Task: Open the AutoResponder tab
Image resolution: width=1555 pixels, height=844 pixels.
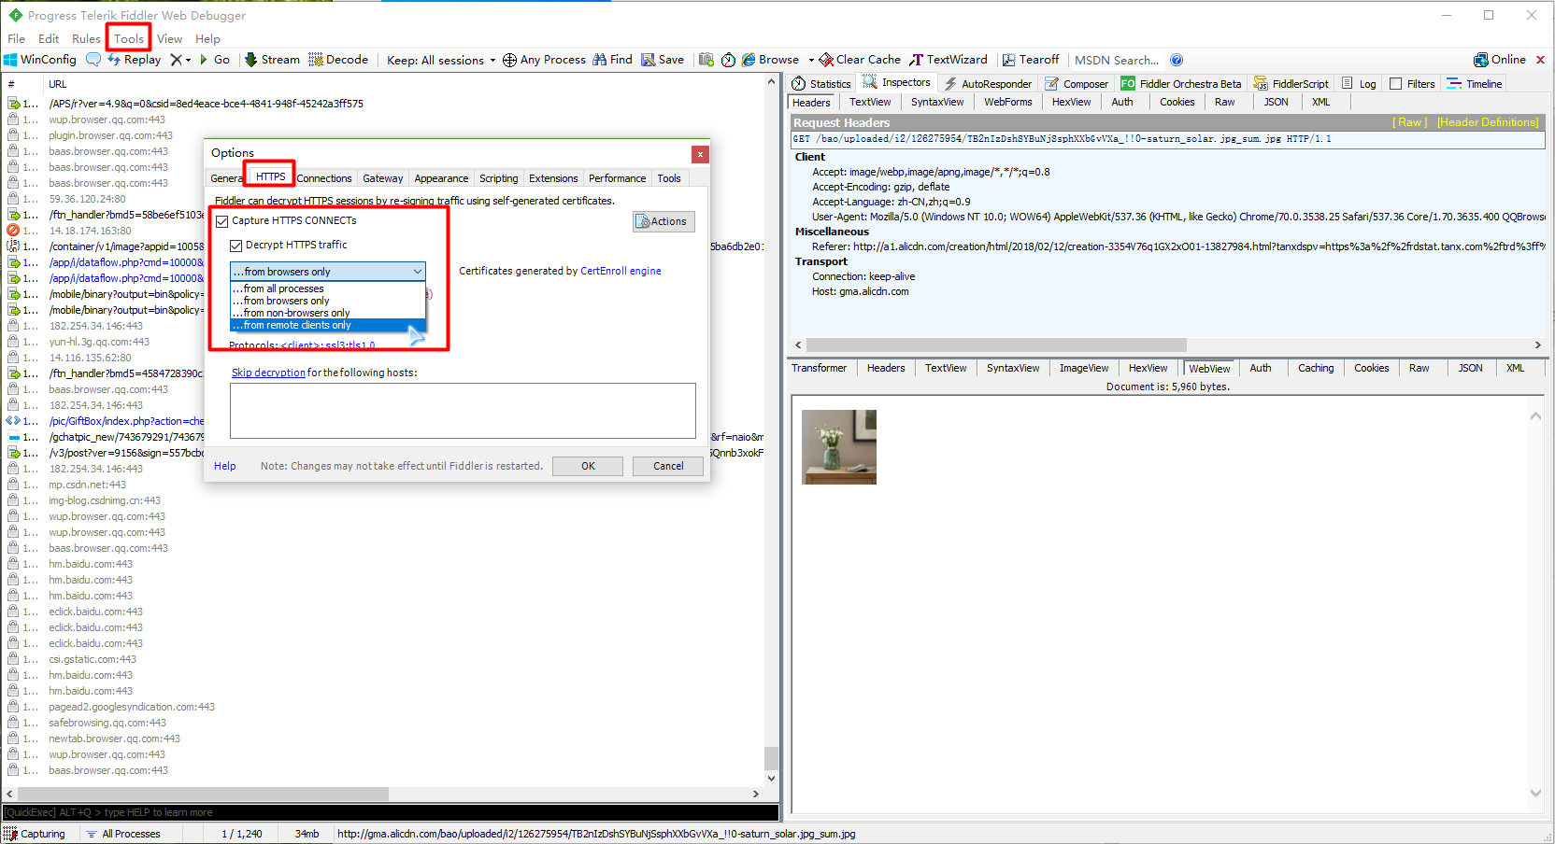Action: pyautogui.click(x=988, y=84)
